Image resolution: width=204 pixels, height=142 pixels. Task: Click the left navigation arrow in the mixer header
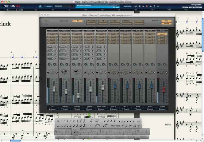44,21
